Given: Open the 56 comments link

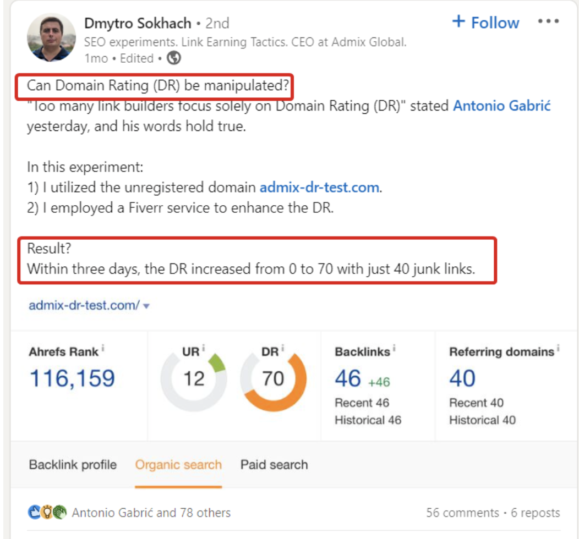Looking at the screenshot, I should (x=462, y=513).
